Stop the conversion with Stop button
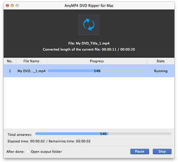178x162 pixels. 162,152
